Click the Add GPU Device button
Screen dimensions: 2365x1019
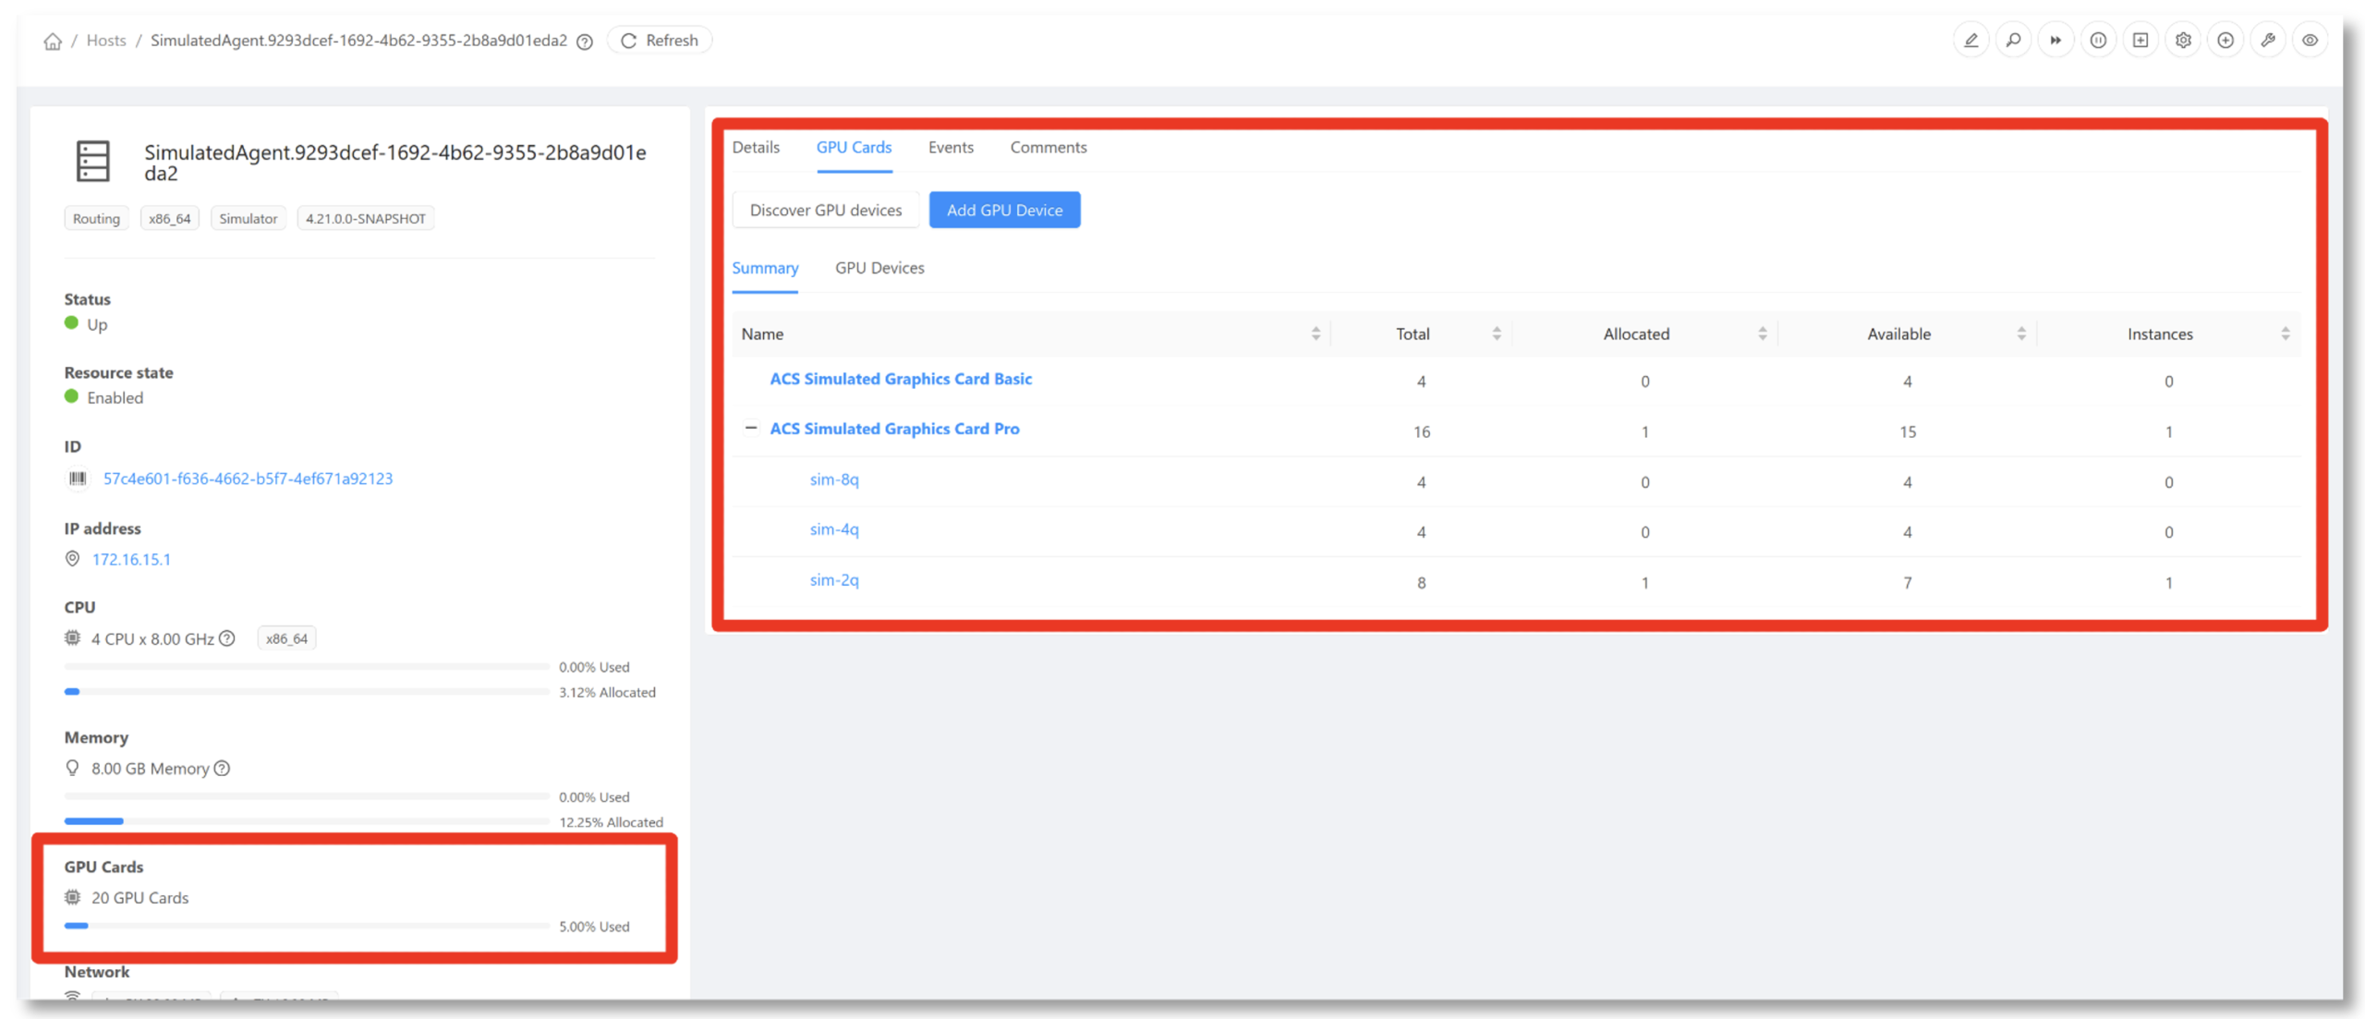pos(1004,210)
